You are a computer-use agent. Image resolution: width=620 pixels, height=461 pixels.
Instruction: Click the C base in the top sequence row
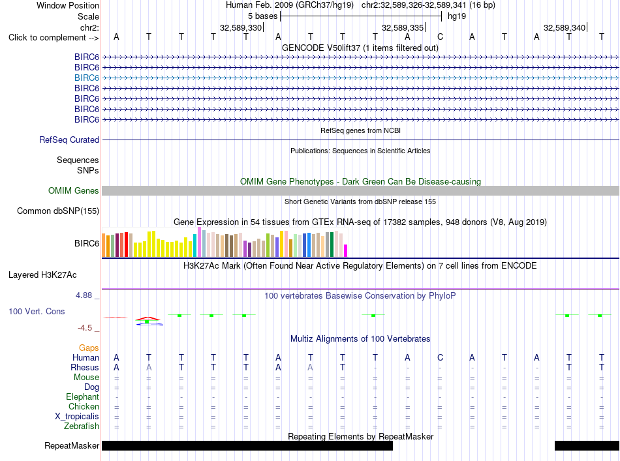pyautogui.click(x=440, y=37)
